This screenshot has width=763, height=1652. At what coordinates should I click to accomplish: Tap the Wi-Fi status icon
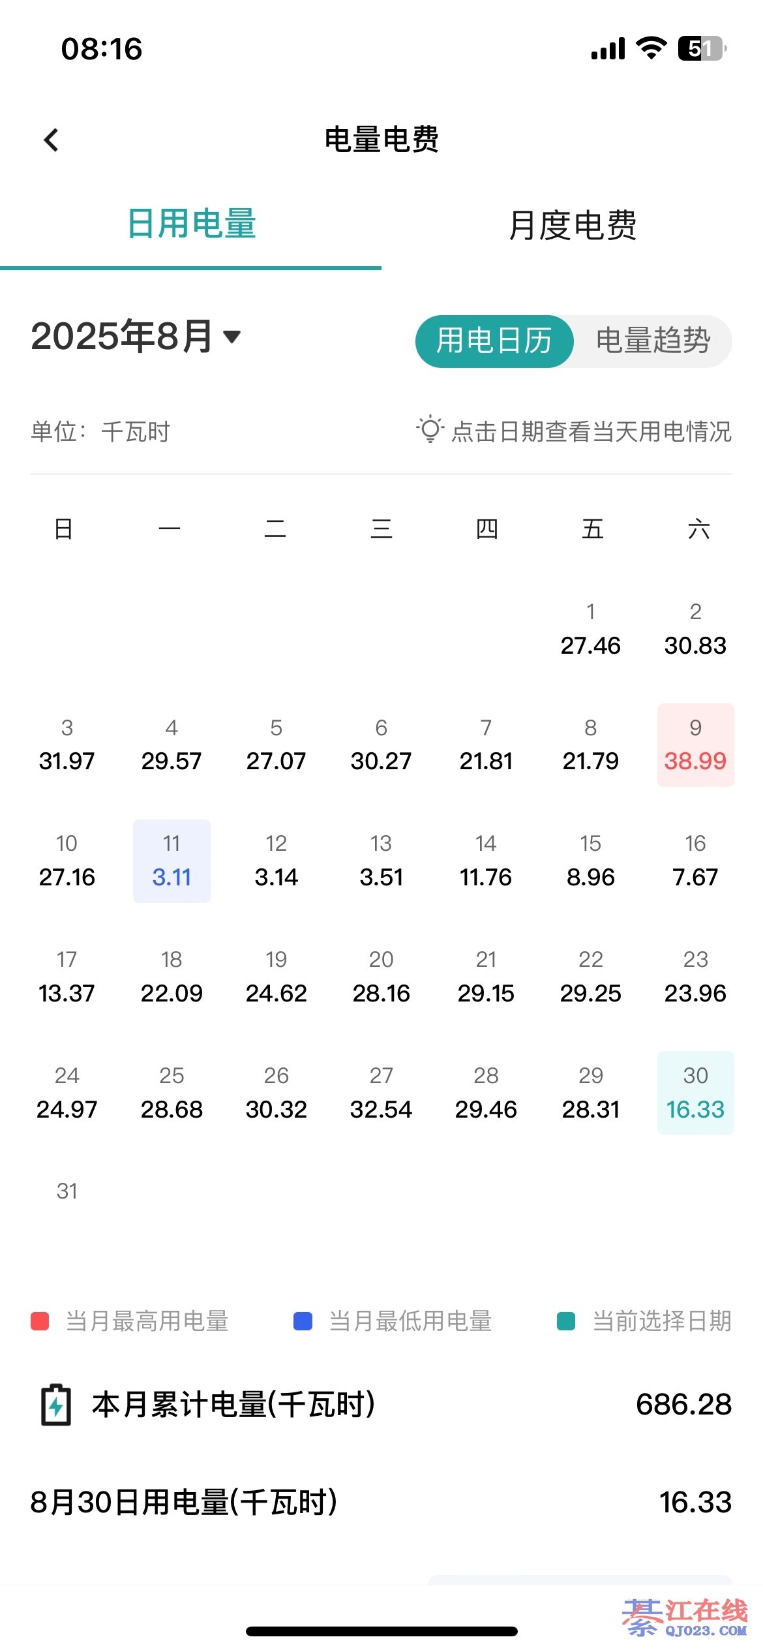coord(651,48)
